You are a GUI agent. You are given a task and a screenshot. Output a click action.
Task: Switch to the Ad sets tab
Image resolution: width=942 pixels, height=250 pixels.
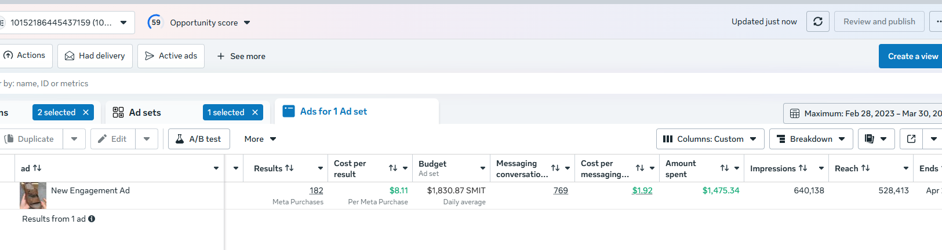145,112
